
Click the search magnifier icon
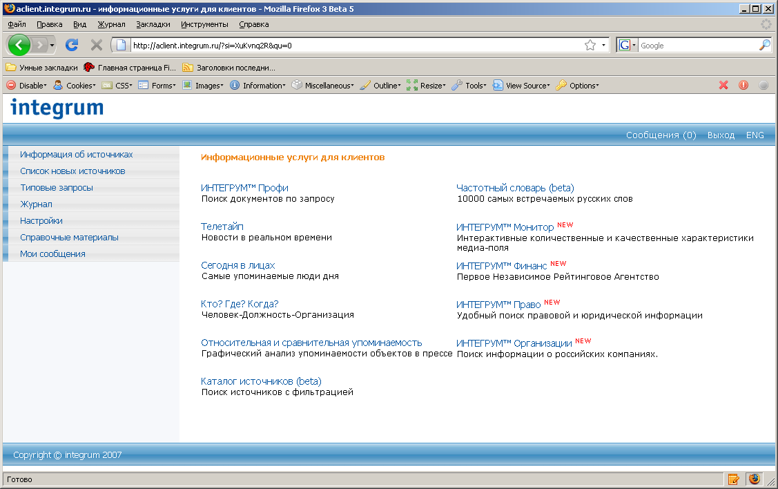(765, 45)
